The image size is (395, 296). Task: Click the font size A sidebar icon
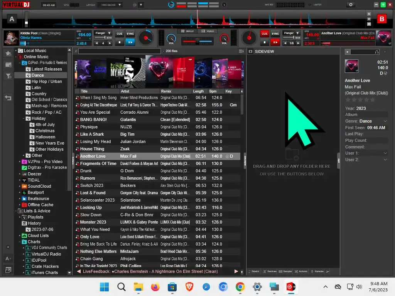tap(8, 259)
